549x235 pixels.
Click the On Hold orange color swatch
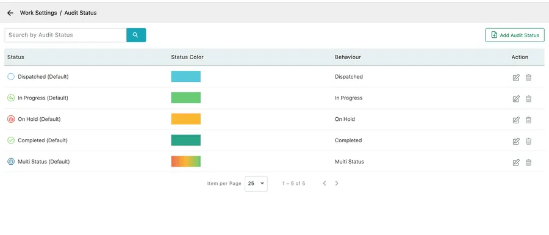coord(186,119)
